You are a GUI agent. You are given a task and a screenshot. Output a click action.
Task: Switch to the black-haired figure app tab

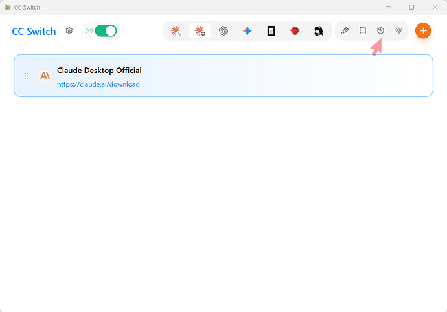coord(319,31)
